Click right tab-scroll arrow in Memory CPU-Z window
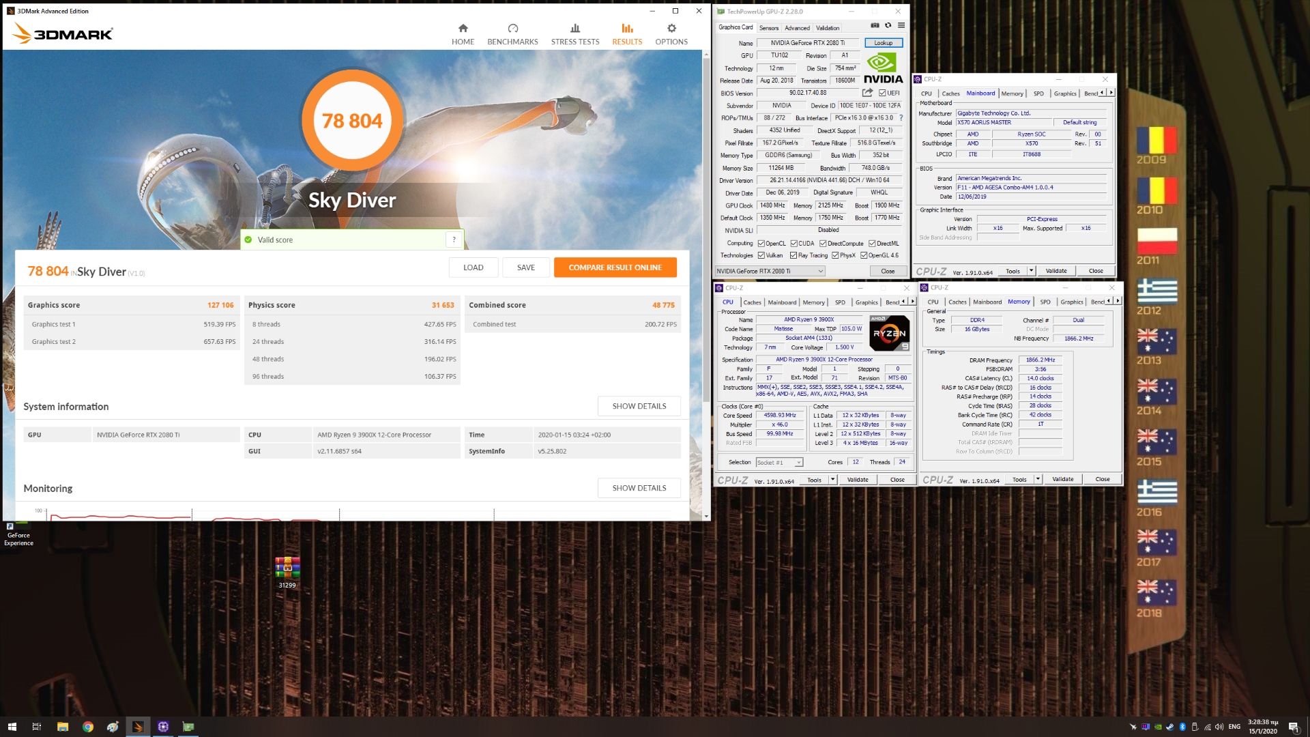Screen dimensions: 1310x737 click(x=1118, y=301)
